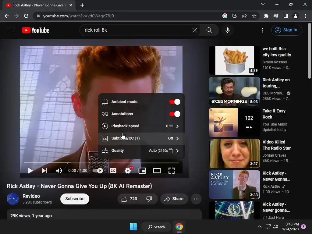This screenshot has height=234, width=312.
Task: Click the address bar URL
Action: [x=78, y=16]
